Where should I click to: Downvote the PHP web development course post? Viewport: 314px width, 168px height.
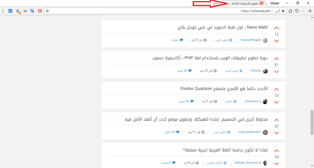tap(276, 71)
